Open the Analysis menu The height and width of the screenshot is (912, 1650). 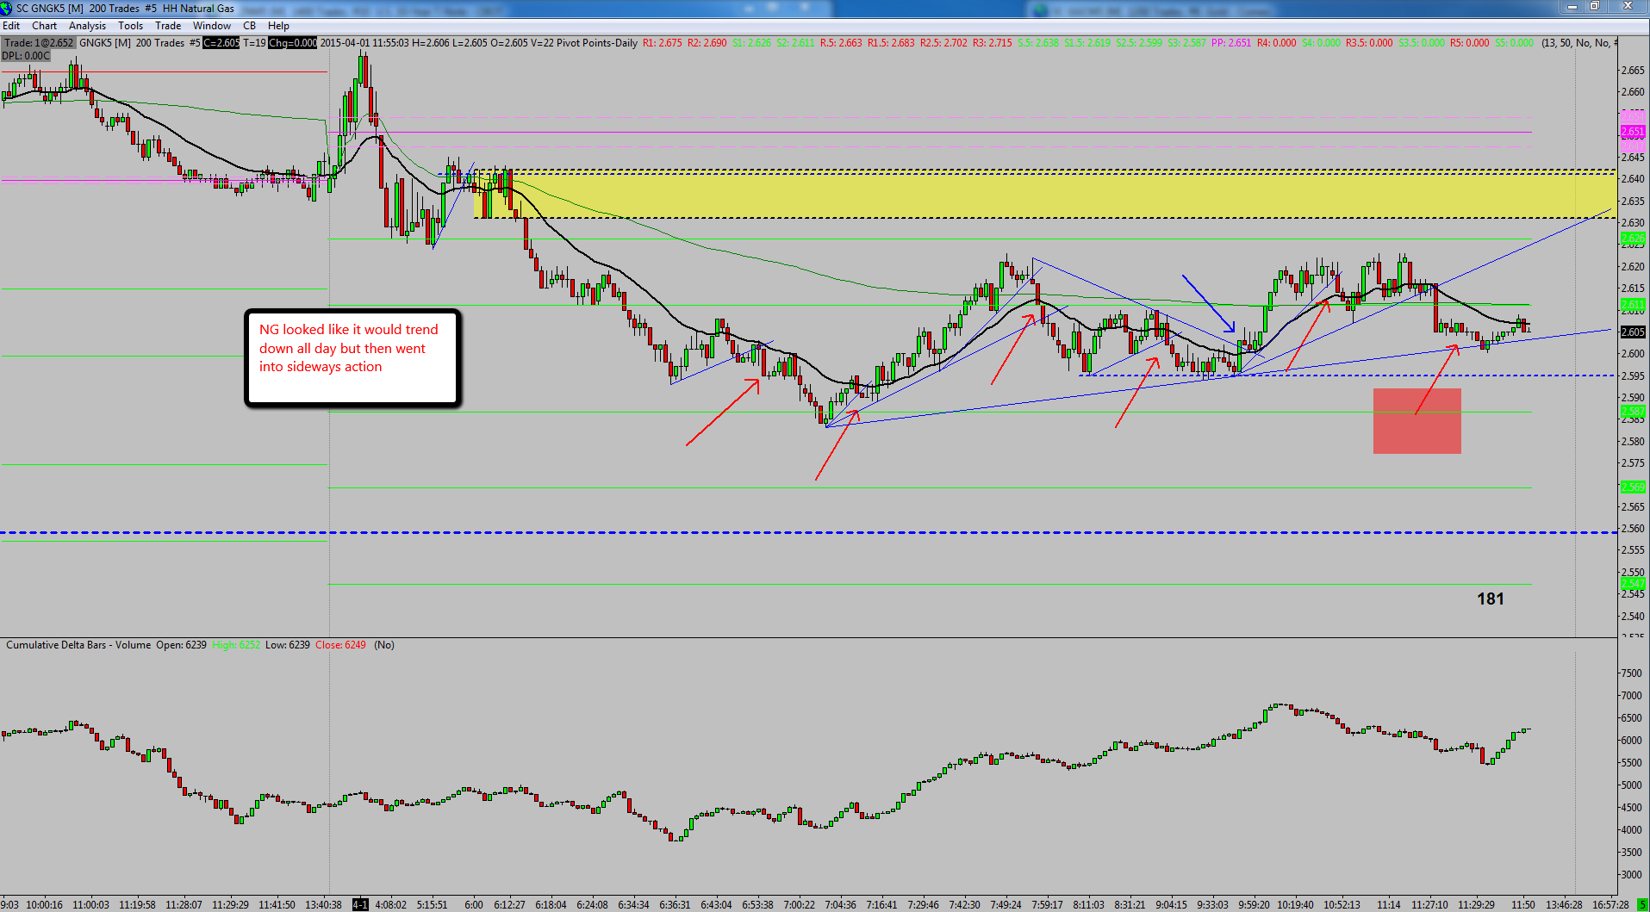click(x=87, y=26)
